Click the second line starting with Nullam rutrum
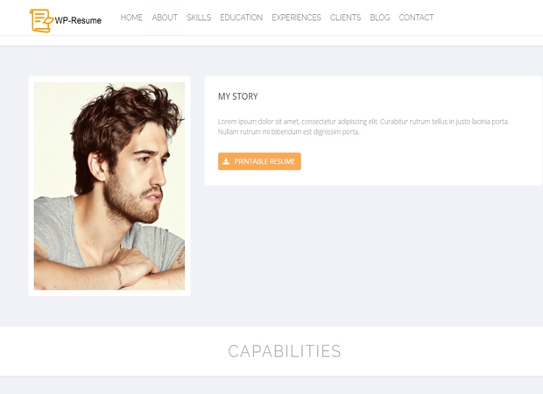 pyautogui.click(x=289, y=132)
